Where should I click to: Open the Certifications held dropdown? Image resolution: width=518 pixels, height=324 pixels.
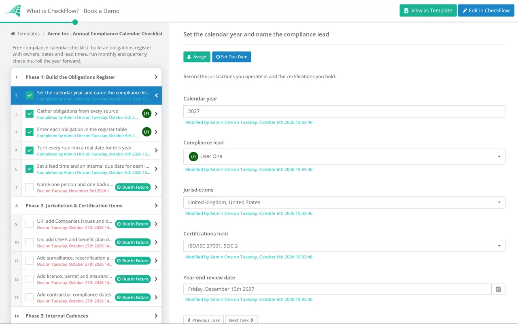pos(344,246)
